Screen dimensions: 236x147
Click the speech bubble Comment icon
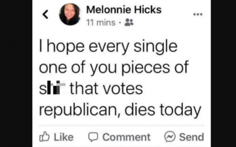coord(92,137)
